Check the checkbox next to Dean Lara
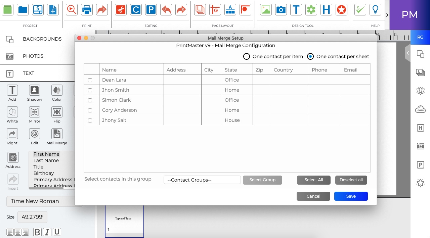Viewport: 430px width, 238px height. tap(89, 80)
